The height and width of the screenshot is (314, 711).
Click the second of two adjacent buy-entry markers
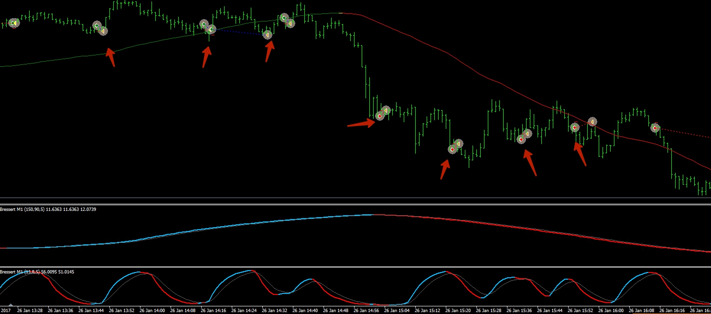click(x=211, y=30)
